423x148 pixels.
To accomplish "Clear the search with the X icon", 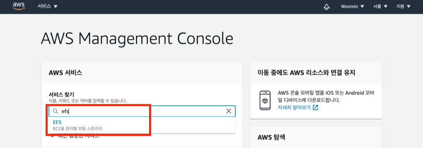I will 228,111.
